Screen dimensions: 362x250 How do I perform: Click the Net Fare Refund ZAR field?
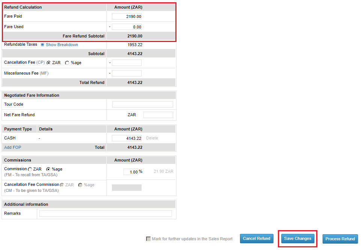158,114
